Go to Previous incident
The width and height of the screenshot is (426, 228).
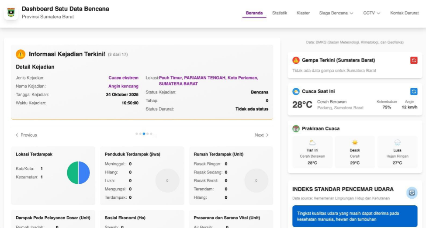coord(26,135)
